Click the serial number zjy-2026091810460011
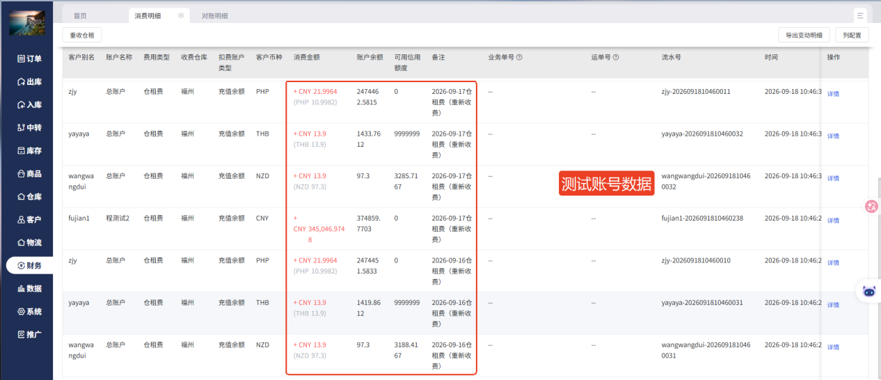881x380 pixels. tap(696, 91)
